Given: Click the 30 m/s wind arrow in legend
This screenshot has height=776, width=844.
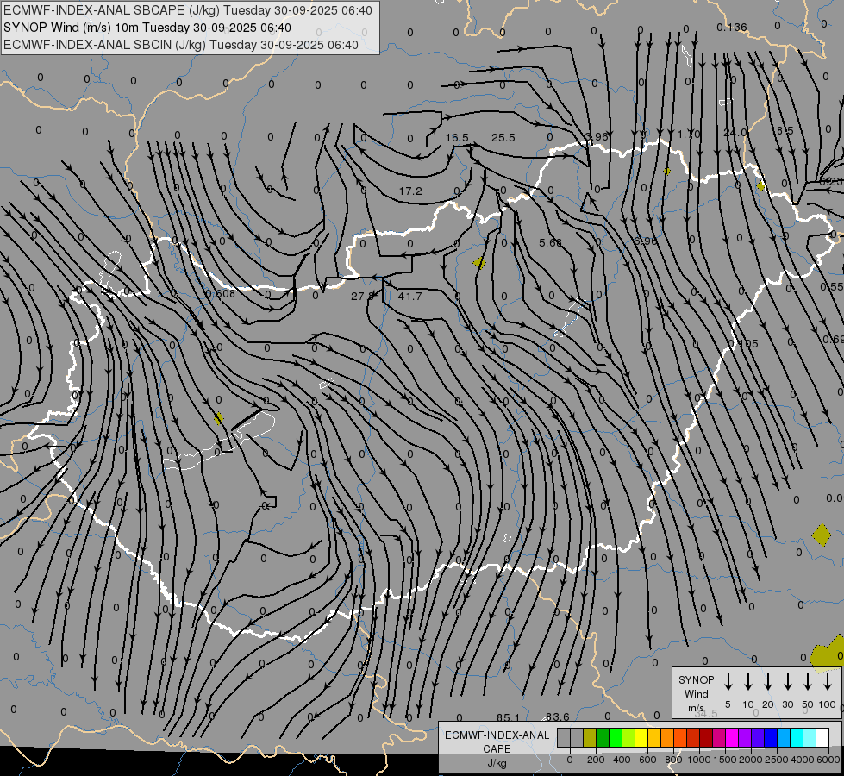Looking at the screenshot, I should pos(787,682).
